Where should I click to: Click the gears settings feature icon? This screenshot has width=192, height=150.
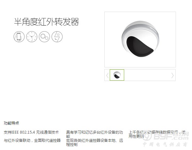[x=44, y=37]
